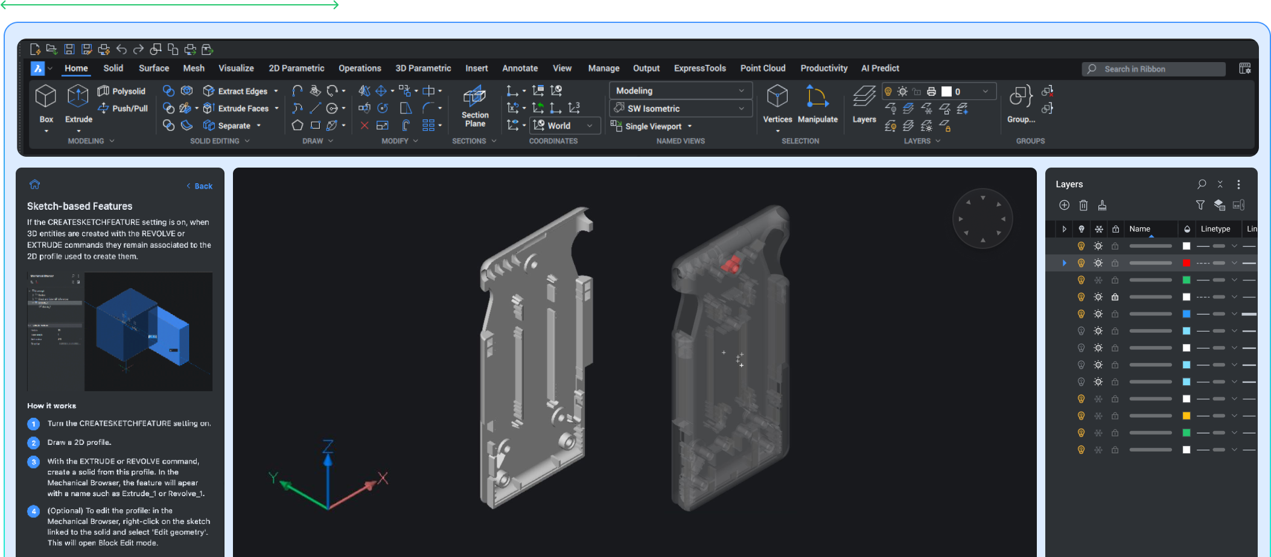Open the SW Isometric views dropdown

coord(742,108)
